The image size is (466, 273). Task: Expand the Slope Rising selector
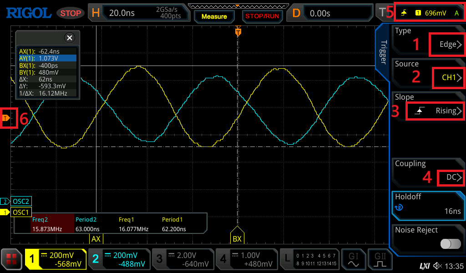point(435,111)
